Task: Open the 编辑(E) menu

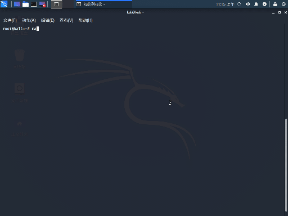Action: click(48, 20)
